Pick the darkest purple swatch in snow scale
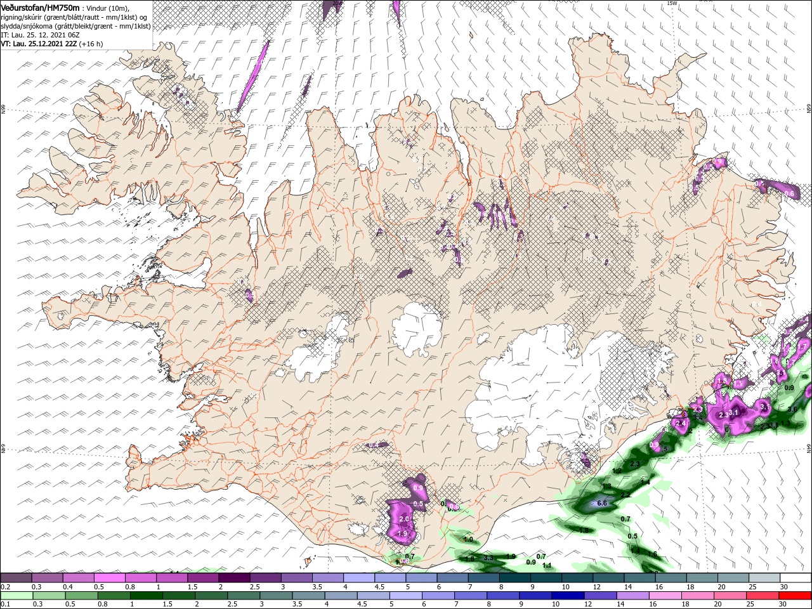The width and height of the screenshot is (812, 609). tap(234, 578)
